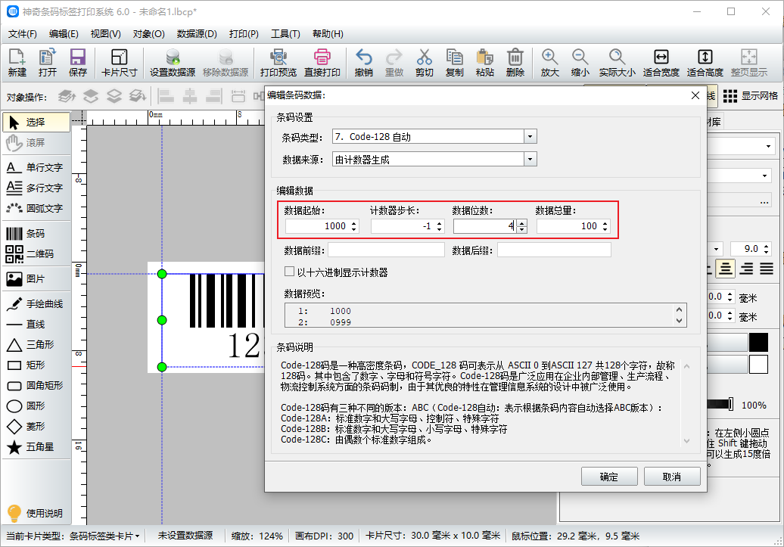
Task: Select the 直线 line tool
Action: coord(36,324)
